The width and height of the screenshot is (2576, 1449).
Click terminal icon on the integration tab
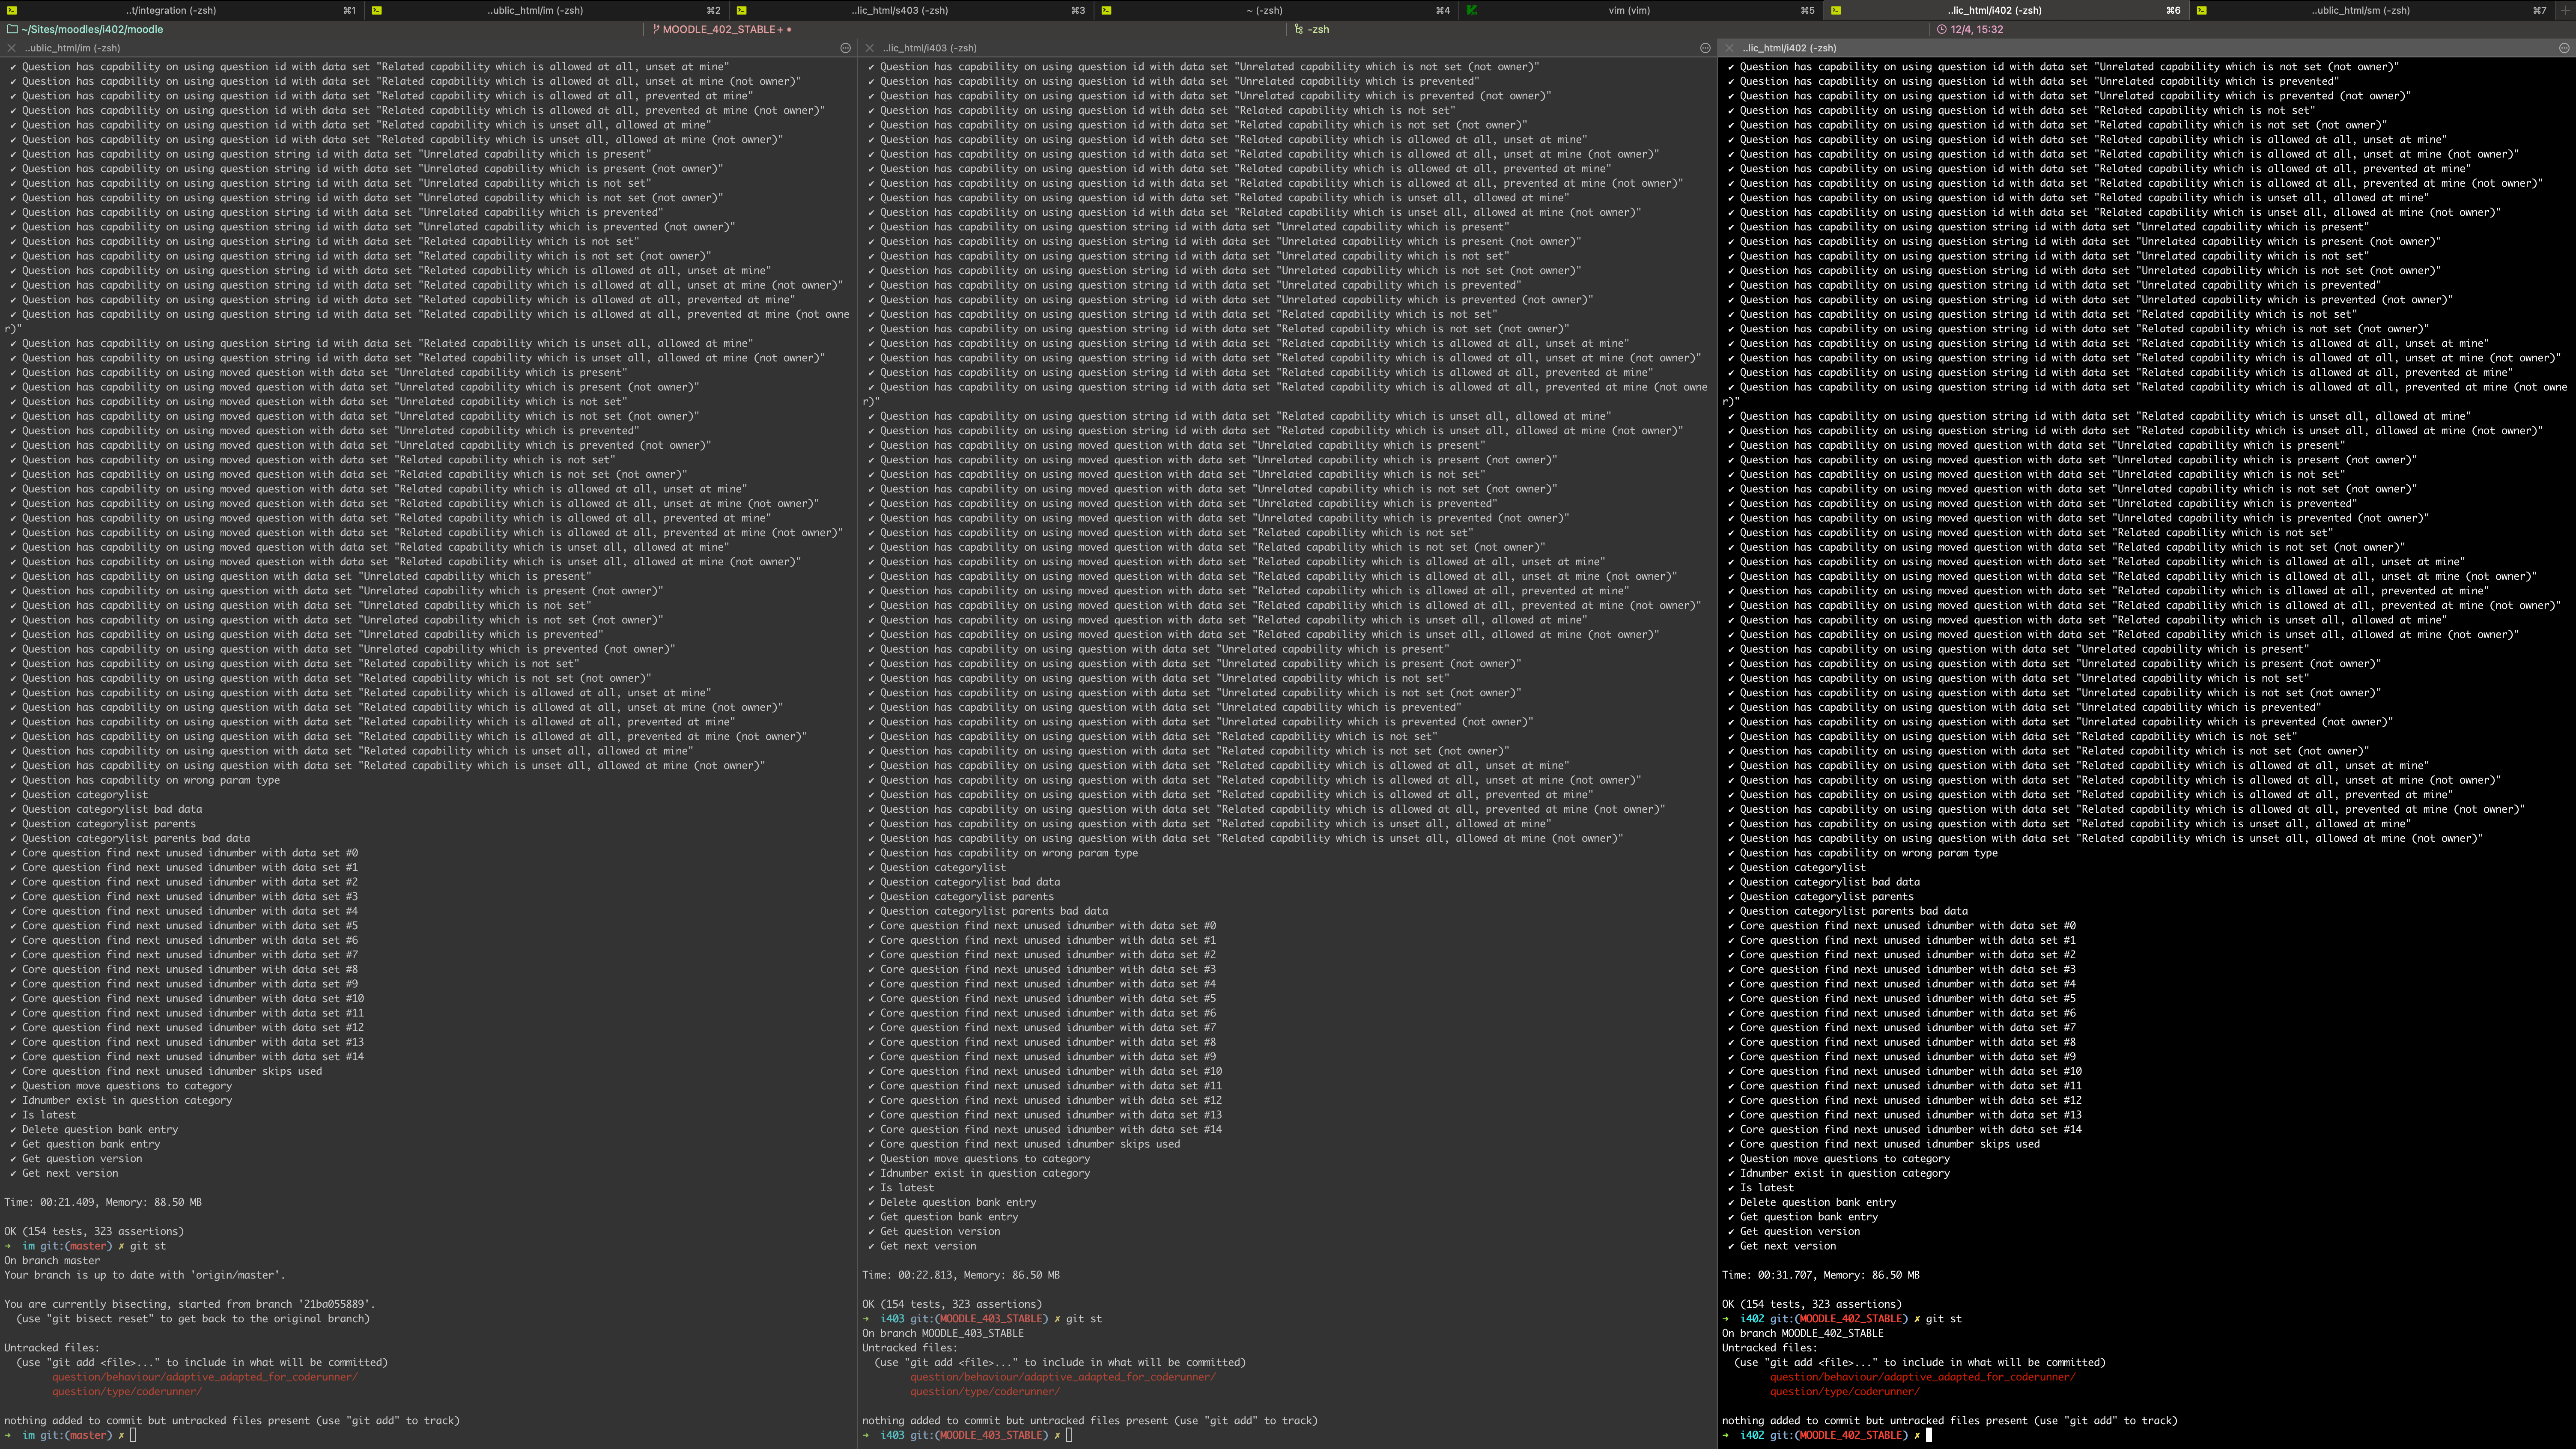click(x=12, y=10)
